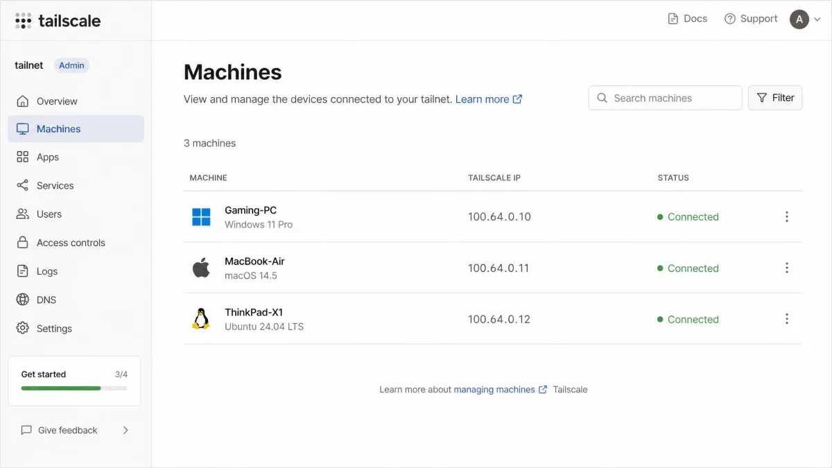Click the Apps grid icon
The height and width of the screenshot is (468, 832).
pos(23,157)
